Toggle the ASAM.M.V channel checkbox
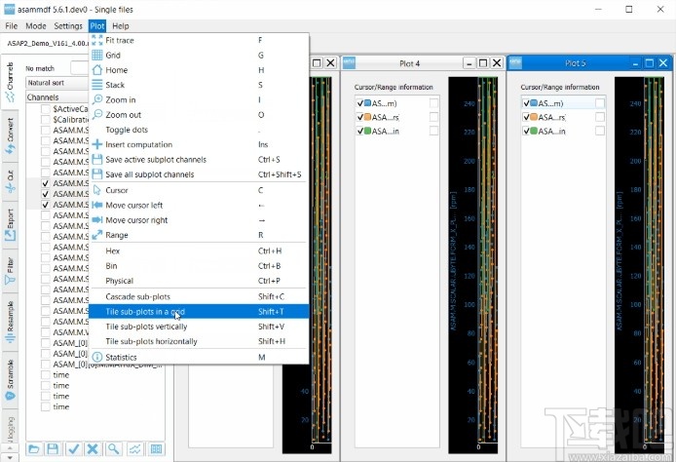 pyautogui.click(x=45, y=332)
